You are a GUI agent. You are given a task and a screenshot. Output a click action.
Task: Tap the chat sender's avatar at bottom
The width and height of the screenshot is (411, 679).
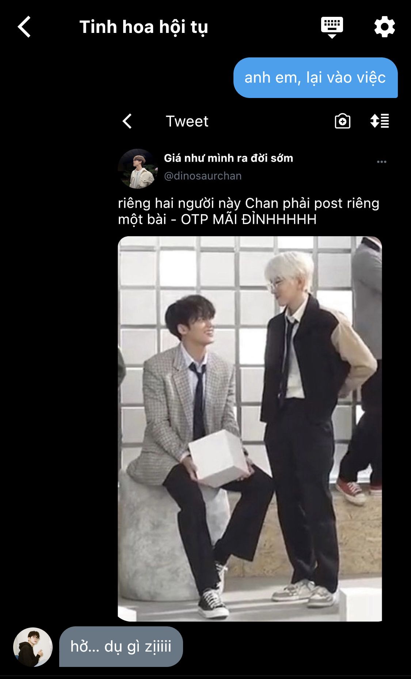33,647
